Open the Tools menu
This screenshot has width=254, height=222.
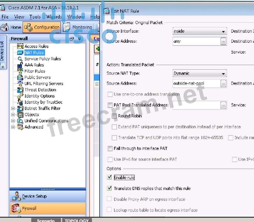click(x=35, y=17)
